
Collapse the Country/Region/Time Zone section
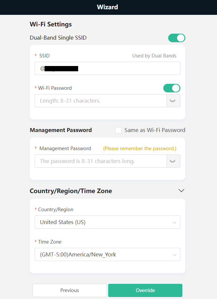click(181, 191)
